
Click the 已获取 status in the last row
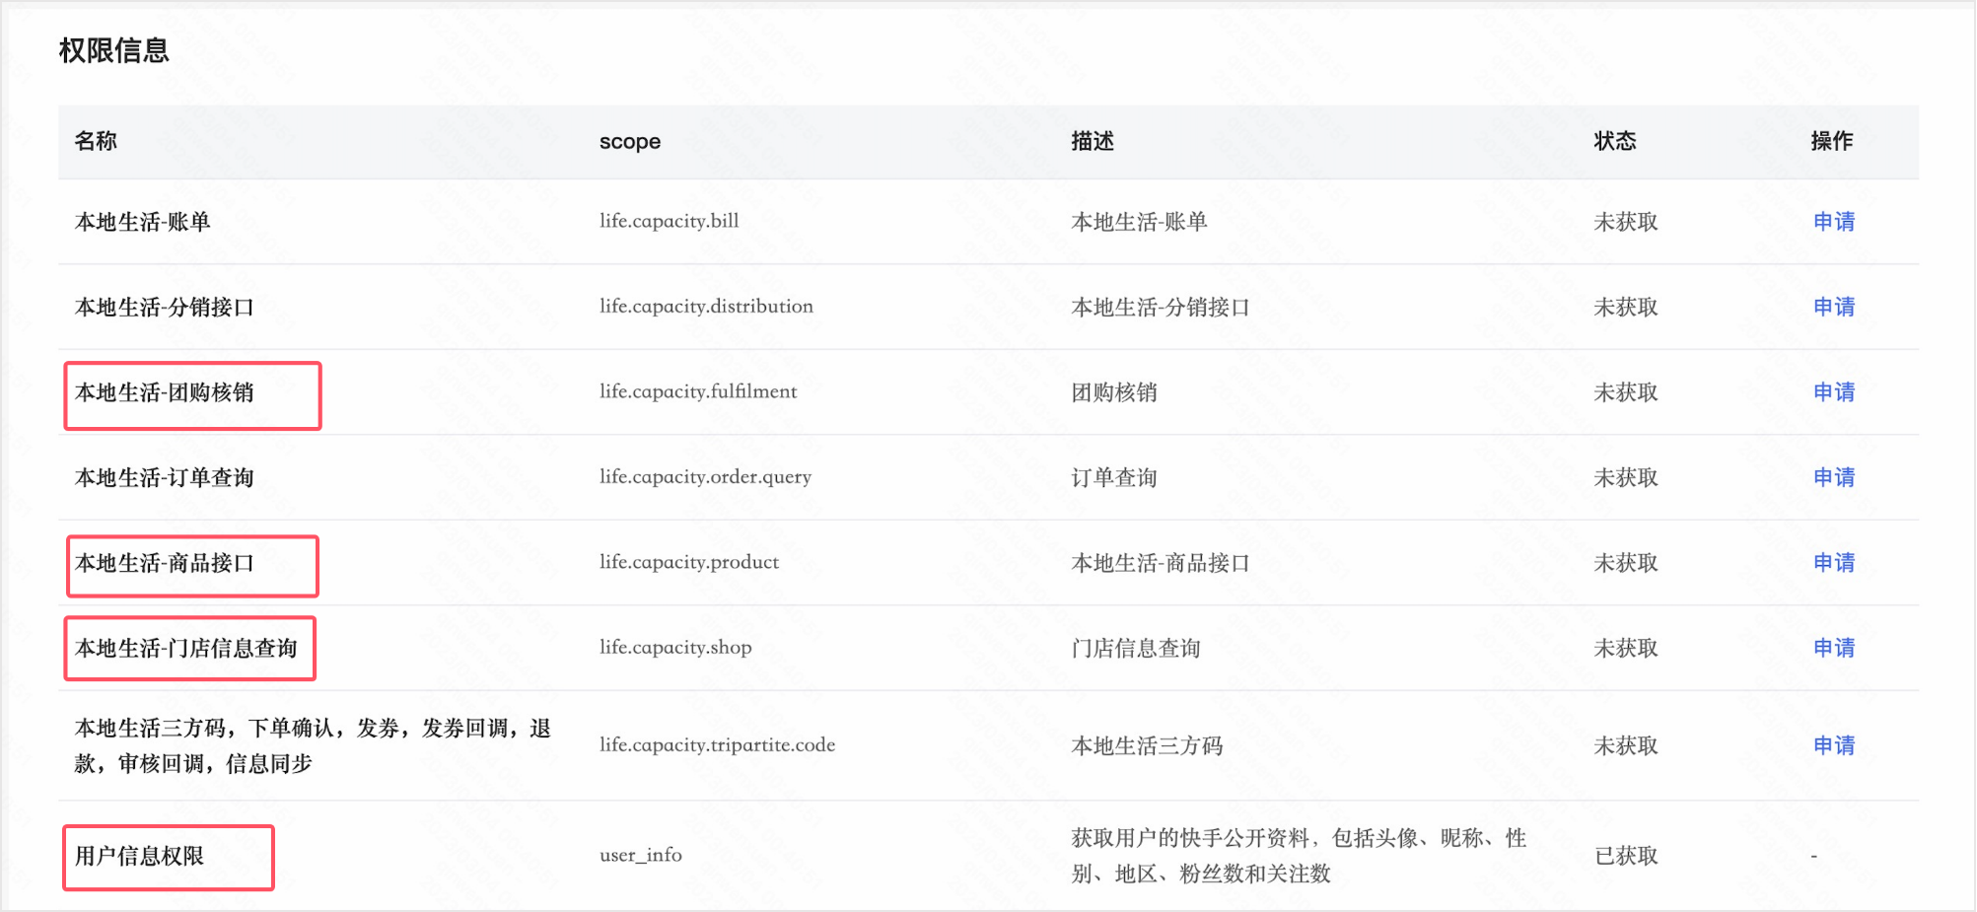coord(1626,856)
